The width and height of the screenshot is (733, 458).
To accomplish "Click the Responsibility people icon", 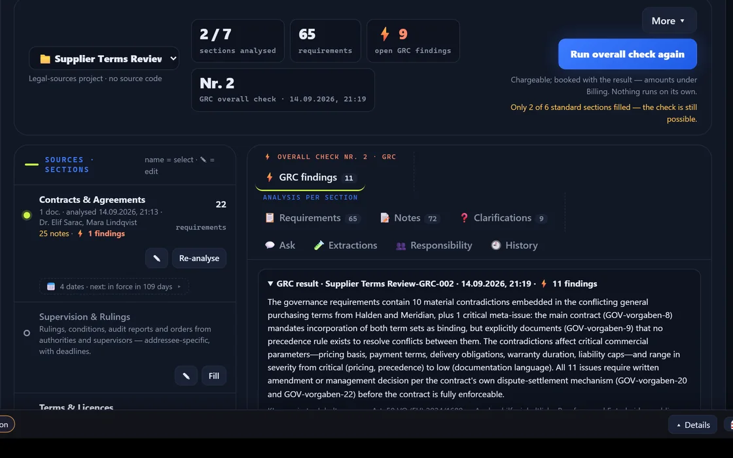I will (401, 246).
